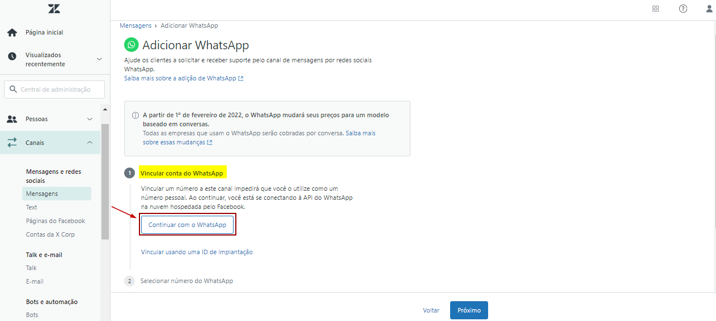Image resolution: width=716 pixels, height=321 pixels.
Task: Open the help question mark icon
Action: 683,8
